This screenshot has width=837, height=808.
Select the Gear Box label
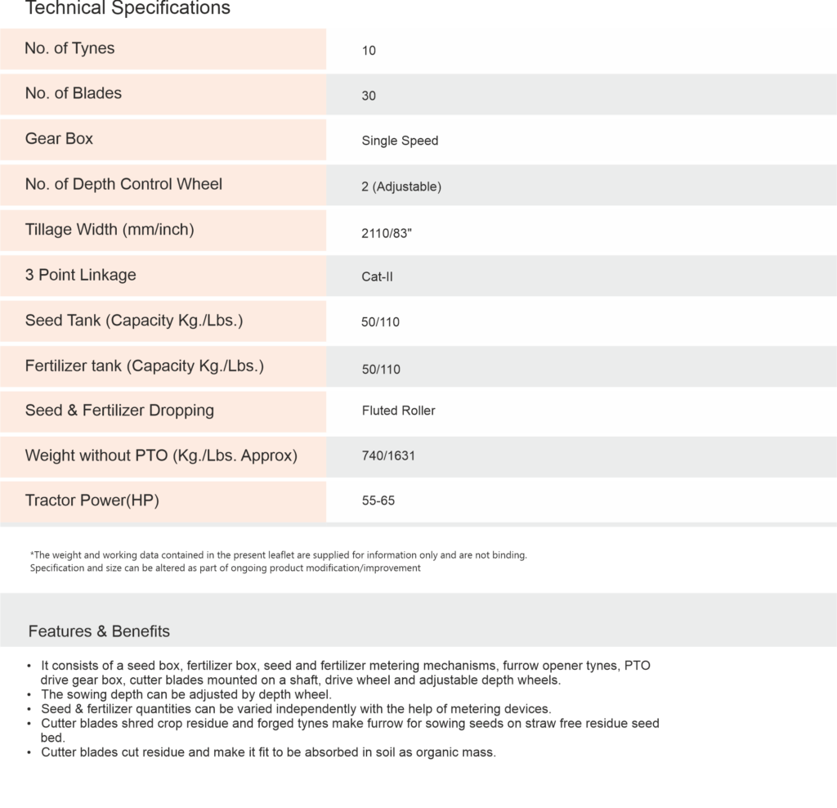pyautogui.click(x=59, y=139)
